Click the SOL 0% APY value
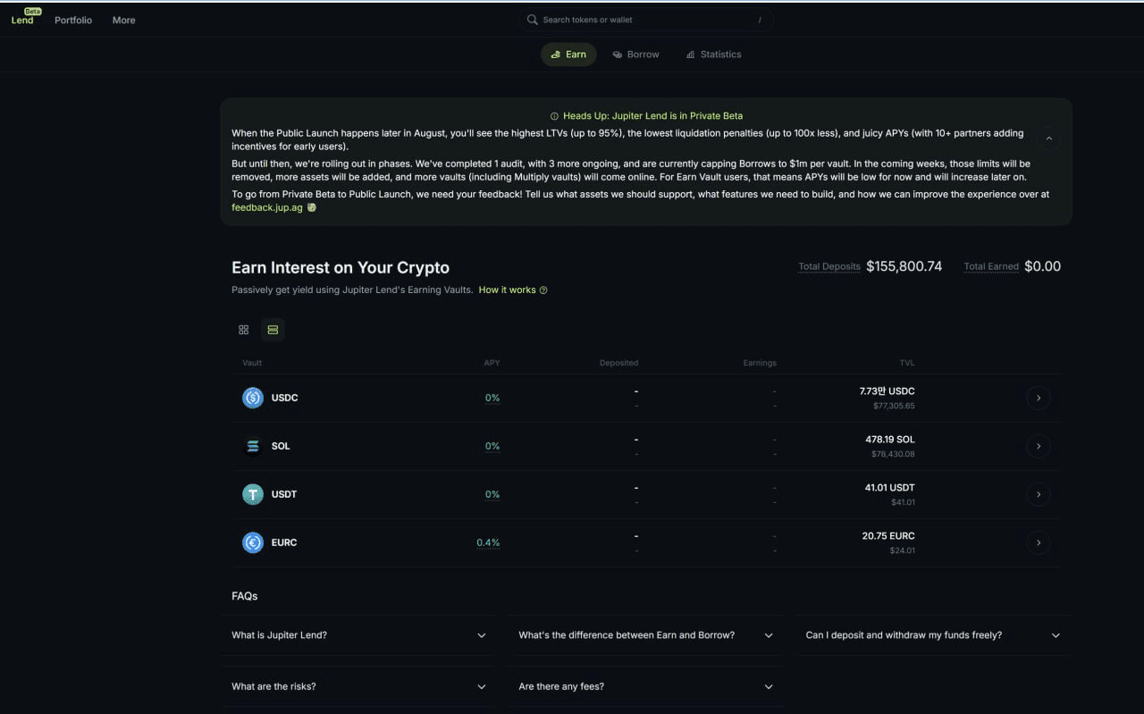Screen dimensions: 1144x714 492,446
